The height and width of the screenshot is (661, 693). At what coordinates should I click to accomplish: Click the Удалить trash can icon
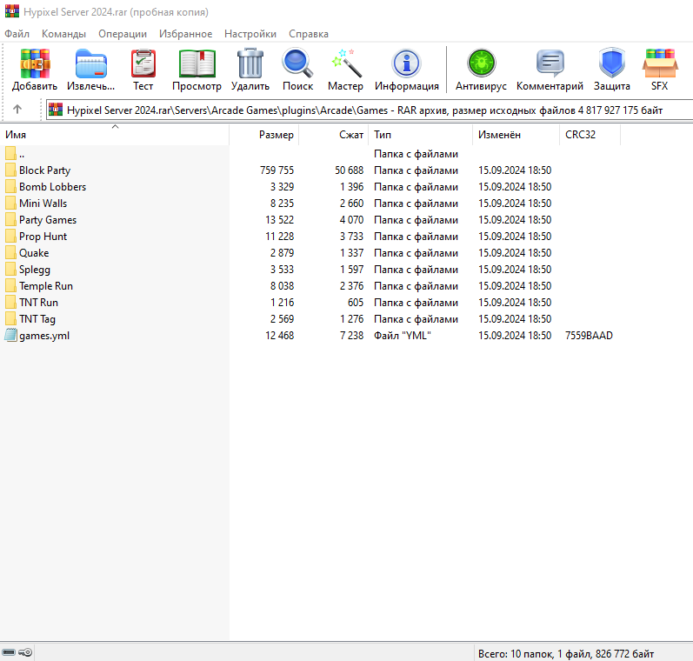(x=250, y=63)
